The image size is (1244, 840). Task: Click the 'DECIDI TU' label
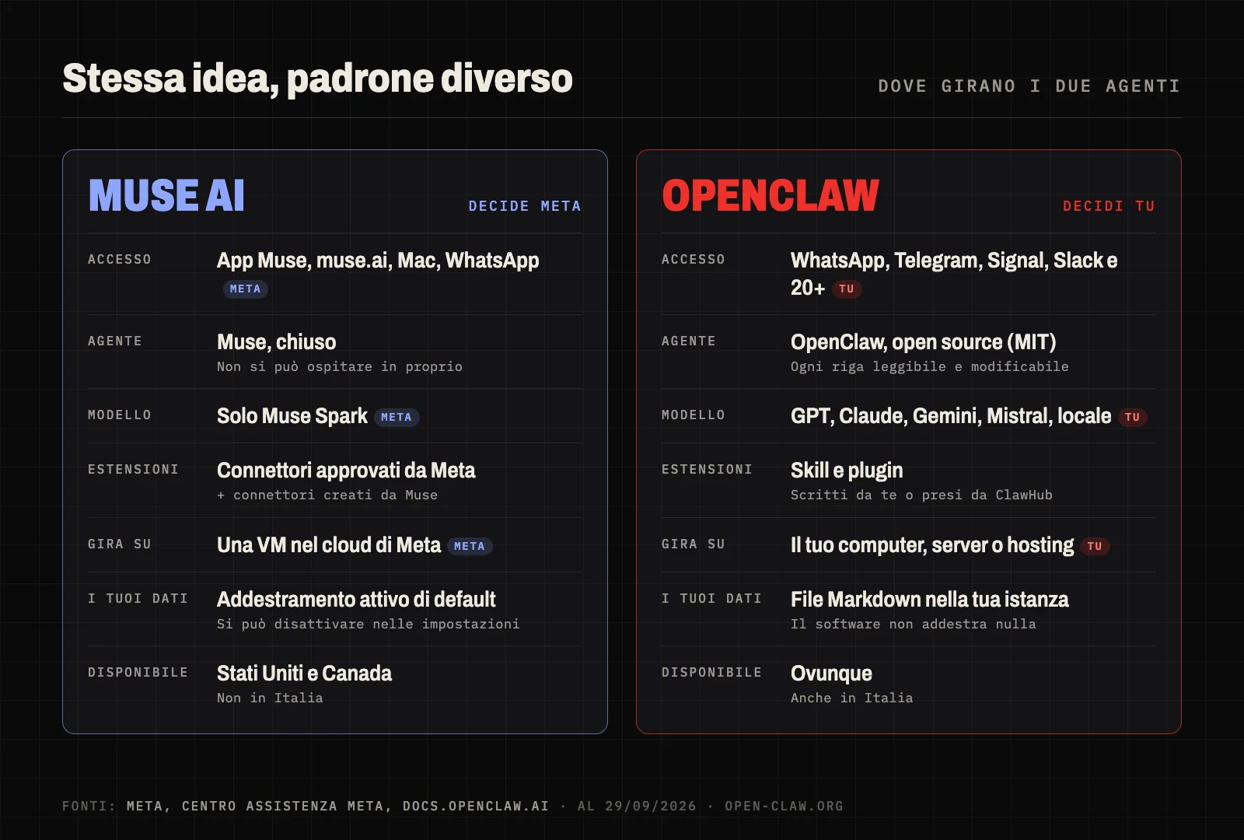coord(1109,206)
